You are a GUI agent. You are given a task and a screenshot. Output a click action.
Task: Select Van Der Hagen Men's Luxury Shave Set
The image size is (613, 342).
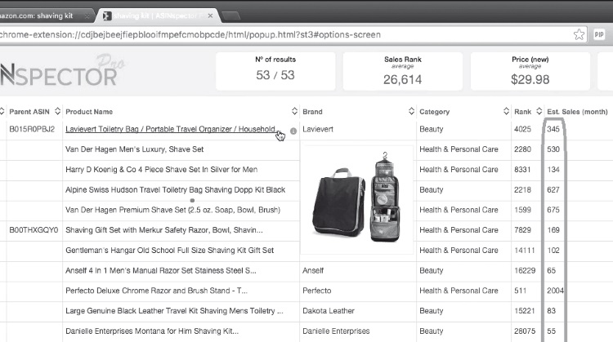point(135,149)
